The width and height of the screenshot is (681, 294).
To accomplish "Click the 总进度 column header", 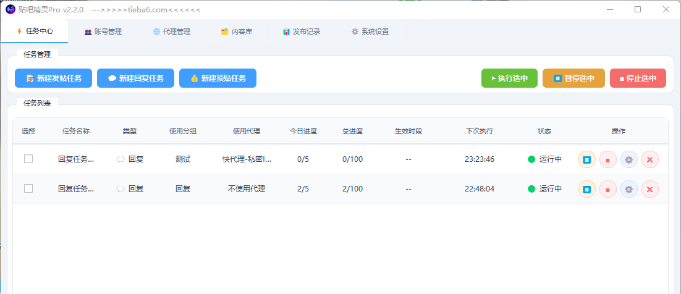I will click(x=352, y=131).
